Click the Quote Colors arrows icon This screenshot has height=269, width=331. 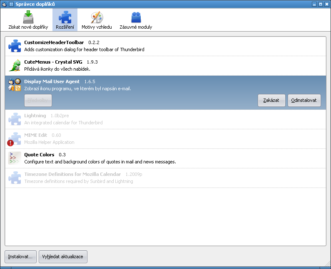[x=15, y=158]
